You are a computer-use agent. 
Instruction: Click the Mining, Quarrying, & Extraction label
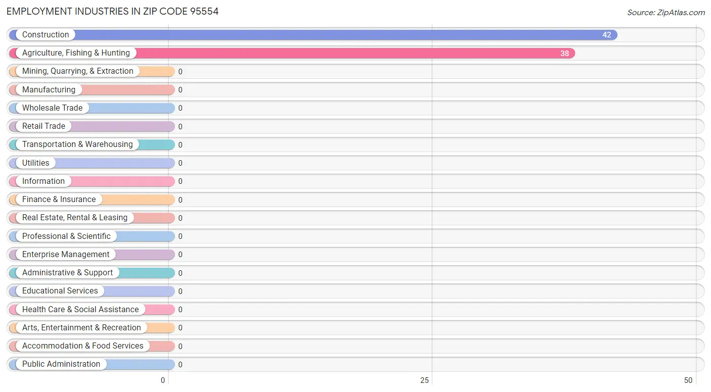click(78, 71)
